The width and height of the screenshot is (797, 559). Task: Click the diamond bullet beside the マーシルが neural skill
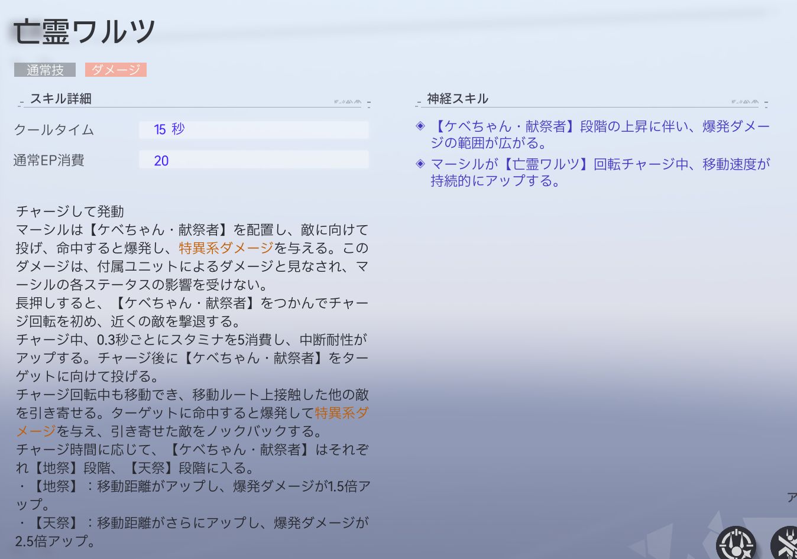pos(420,164)
